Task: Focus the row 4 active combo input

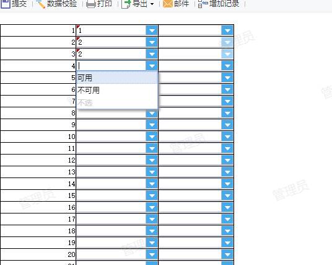Action: (111, 66)
